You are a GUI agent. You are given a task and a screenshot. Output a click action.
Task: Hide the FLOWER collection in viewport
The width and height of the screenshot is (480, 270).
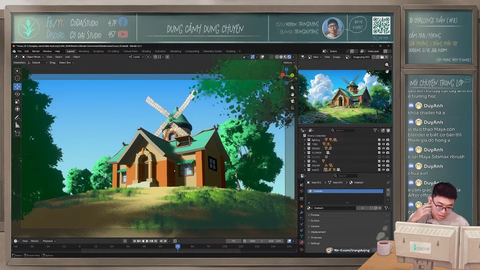384,153
